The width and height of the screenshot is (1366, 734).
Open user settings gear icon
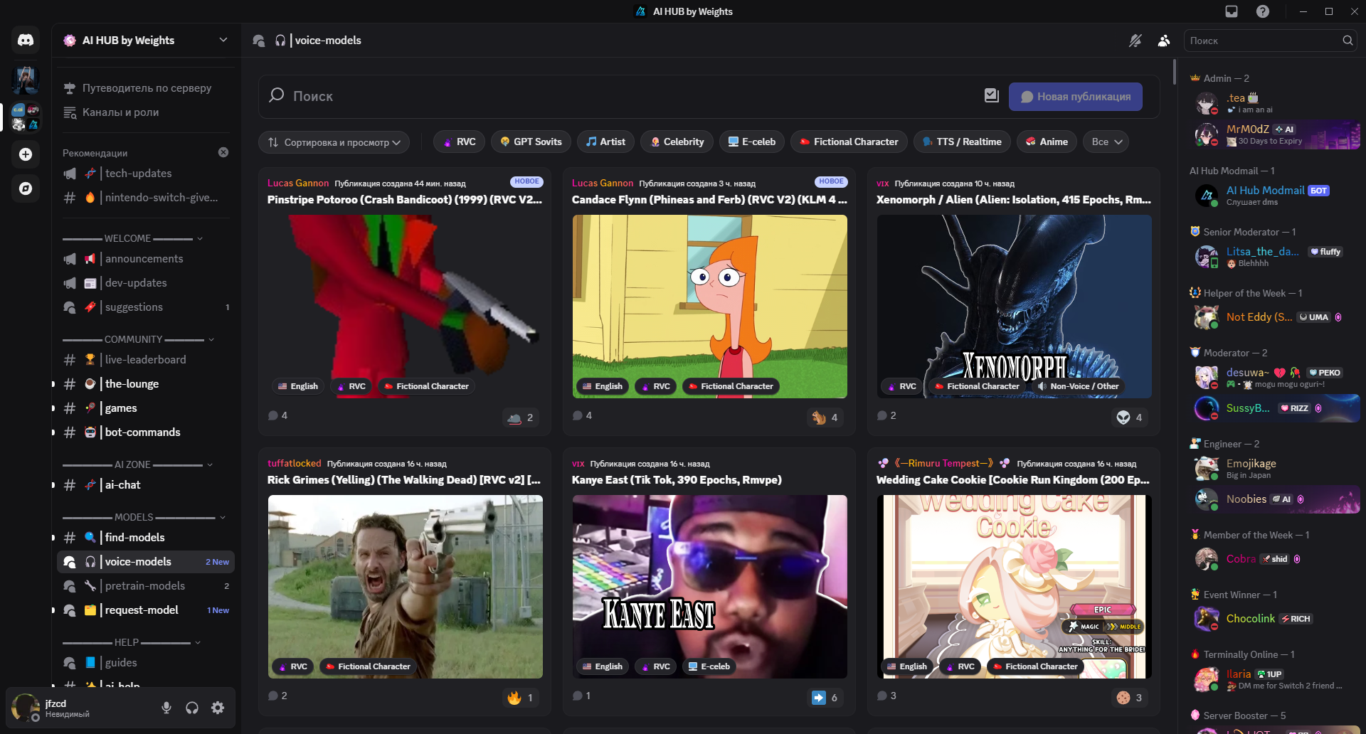pyautogui.click(x=218, y=708)
